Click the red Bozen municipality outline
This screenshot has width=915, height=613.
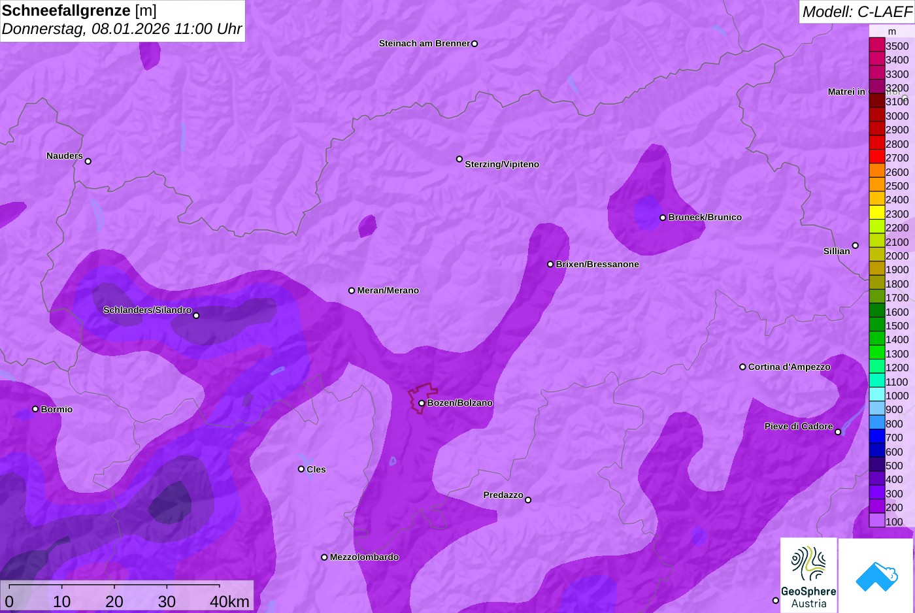click(x=424, y=398)
